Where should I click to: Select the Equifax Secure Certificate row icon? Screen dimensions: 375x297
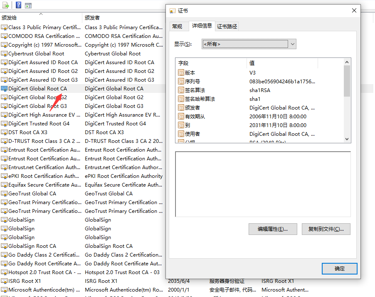(x=4, y=185)
